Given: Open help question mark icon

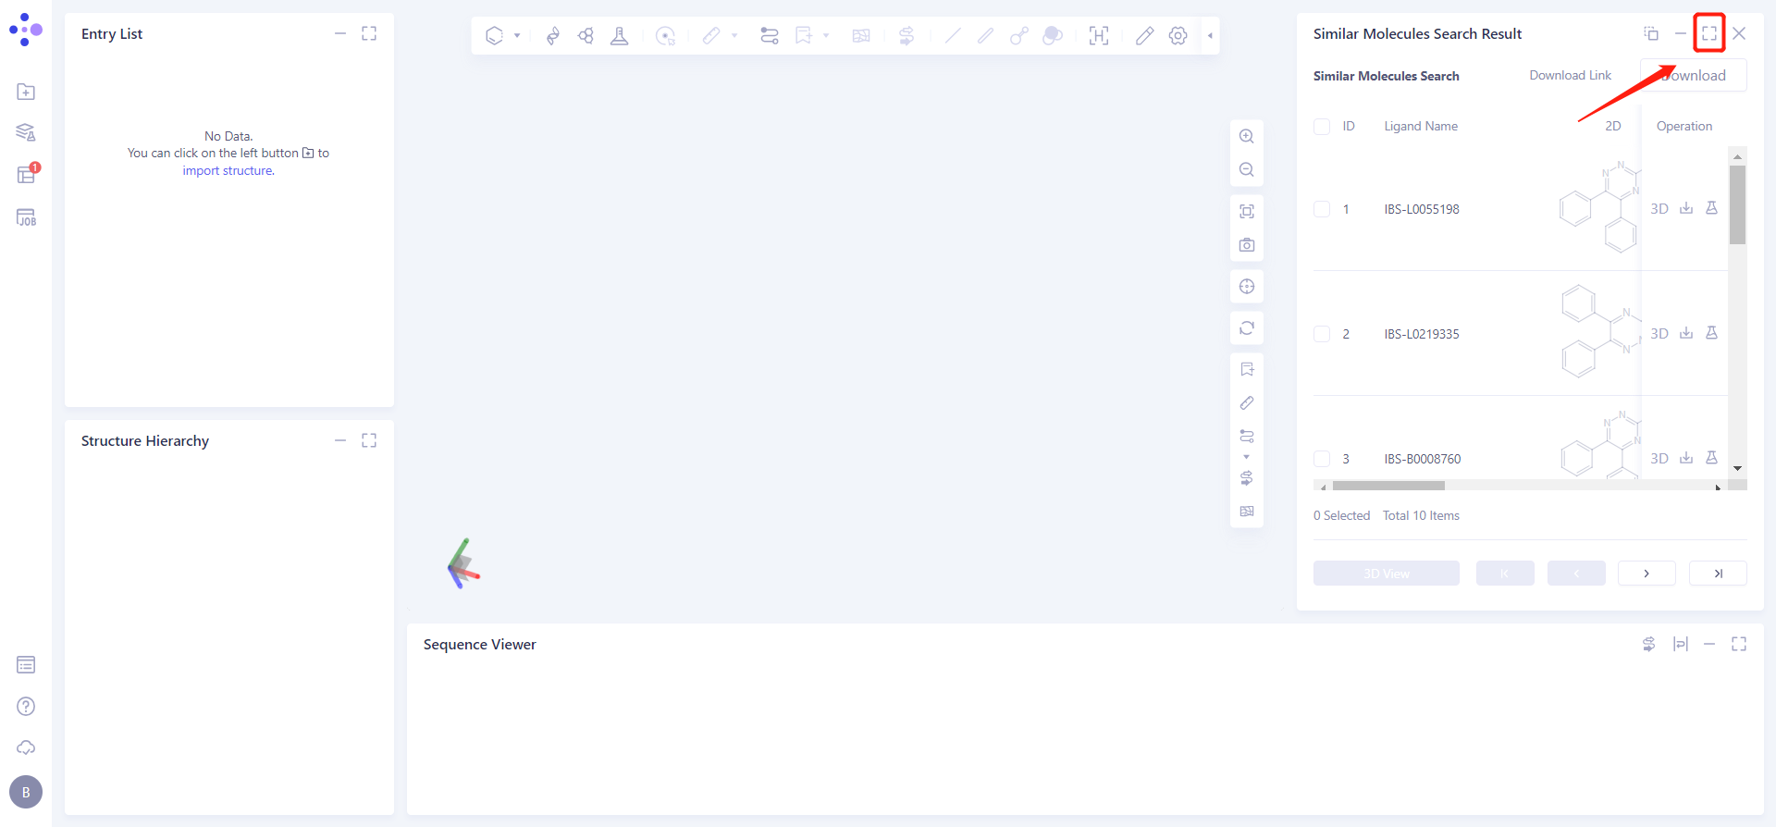Looking at the screenshot, I should coord(26,707).
